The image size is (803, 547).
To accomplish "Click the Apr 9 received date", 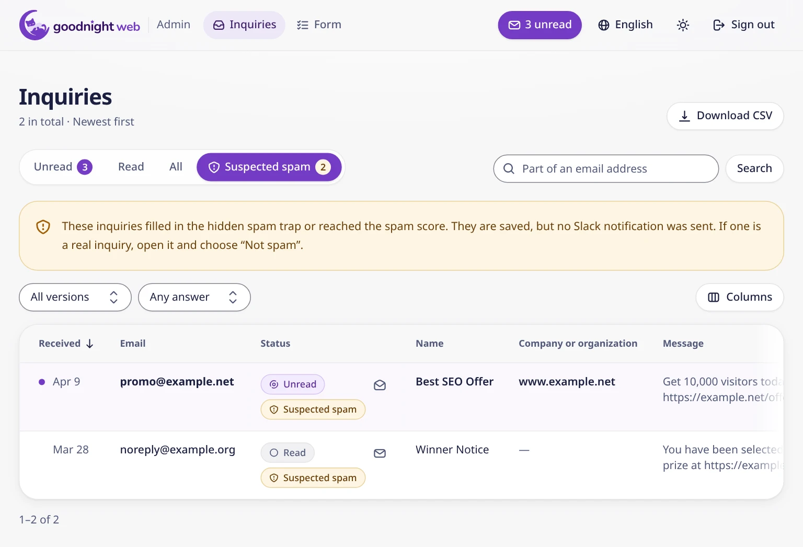I will click(x=66, y=382).
